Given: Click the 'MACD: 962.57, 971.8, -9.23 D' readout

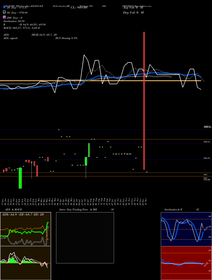Looking at the screenshot, I should 22,28.
